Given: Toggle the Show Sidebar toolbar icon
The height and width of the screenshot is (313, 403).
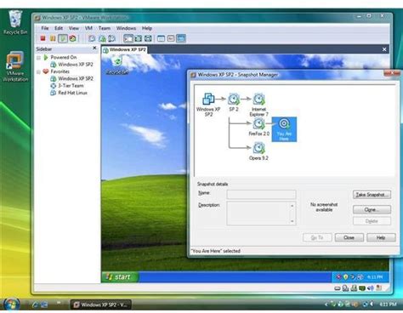Looking at the screenshot, I should pos(128,38).
